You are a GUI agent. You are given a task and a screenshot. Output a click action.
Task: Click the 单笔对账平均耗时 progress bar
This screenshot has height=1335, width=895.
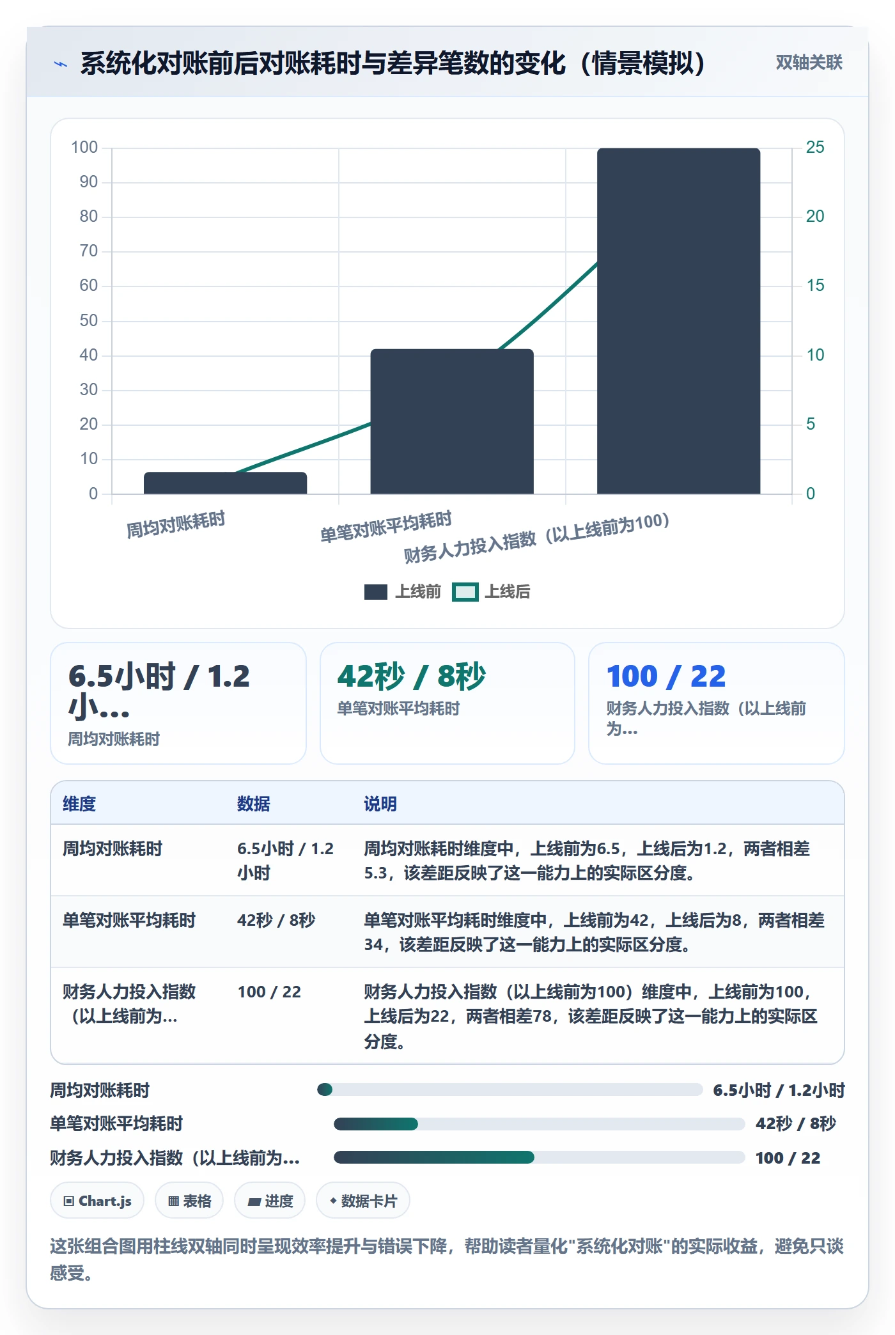[539, 1123]
